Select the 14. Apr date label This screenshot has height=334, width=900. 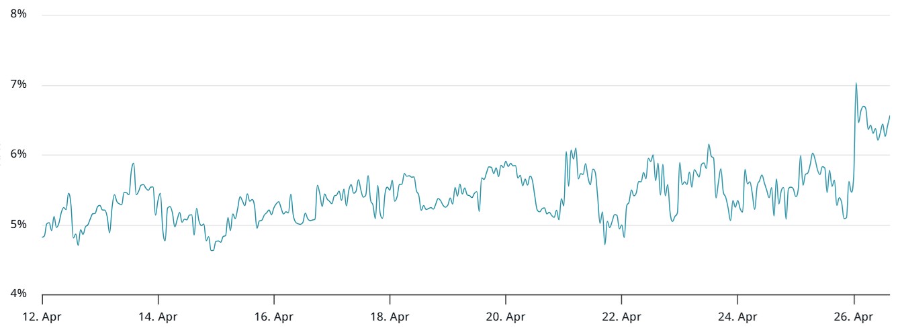pos(158,316)
